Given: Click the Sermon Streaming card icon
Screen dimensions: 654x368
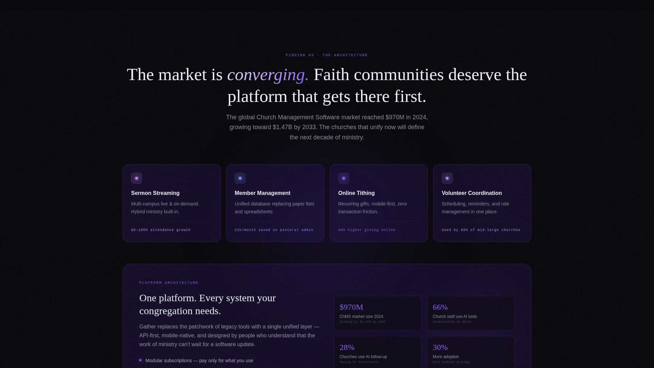Looking at the screenshot, I should coord(137,178).
